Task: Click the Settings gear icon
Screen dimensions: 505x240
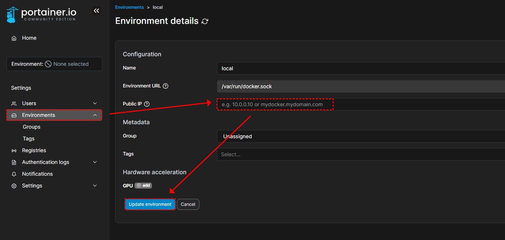Action: click(14, 186)
